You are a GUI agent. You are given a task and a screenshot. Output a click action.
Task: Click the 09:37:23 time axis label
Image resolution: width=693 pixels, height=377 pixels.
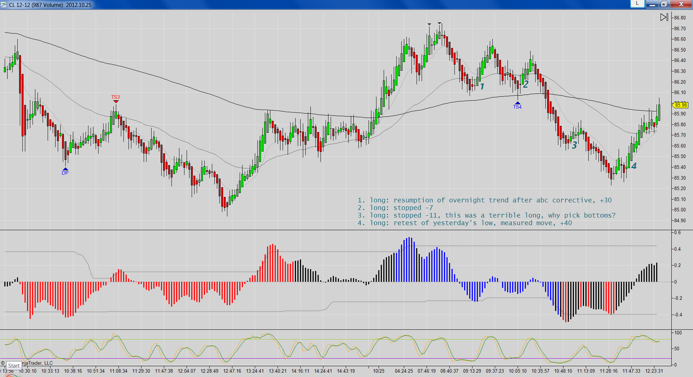pos(495,371)
